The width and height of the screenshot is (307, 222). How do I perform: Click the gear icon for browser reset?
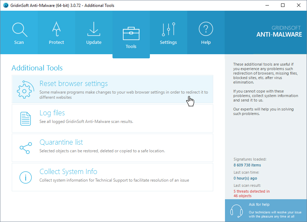(26, 89)
